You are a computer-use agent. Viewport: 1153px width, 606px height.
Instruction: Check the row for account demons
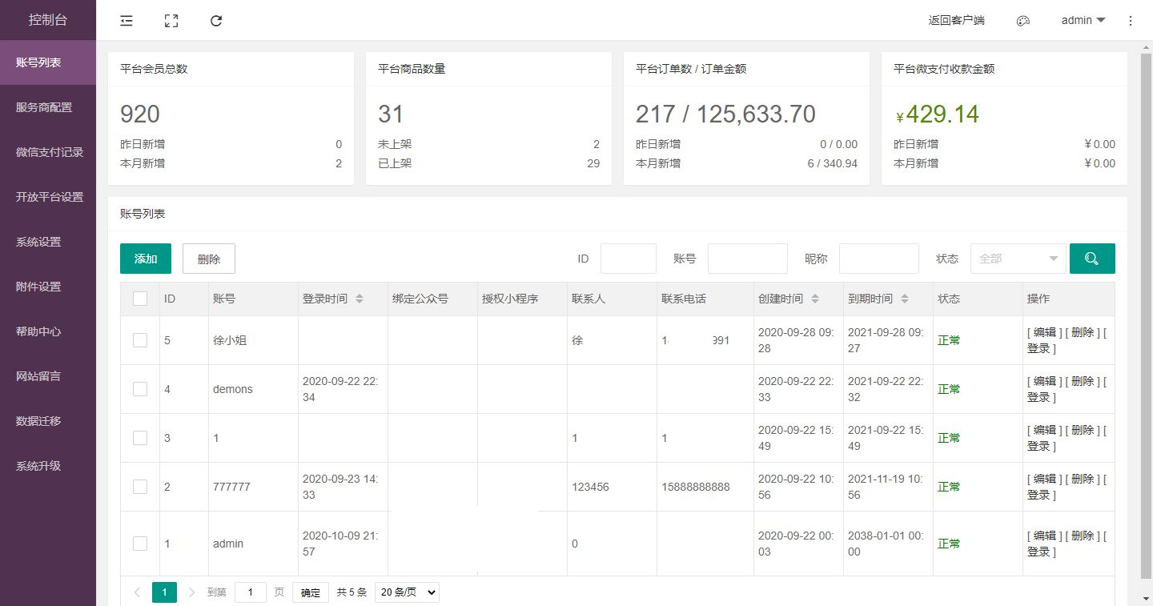coord(140,389)
